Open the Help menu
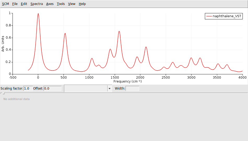This screenshot has height=141, width=248. point(82,4)
